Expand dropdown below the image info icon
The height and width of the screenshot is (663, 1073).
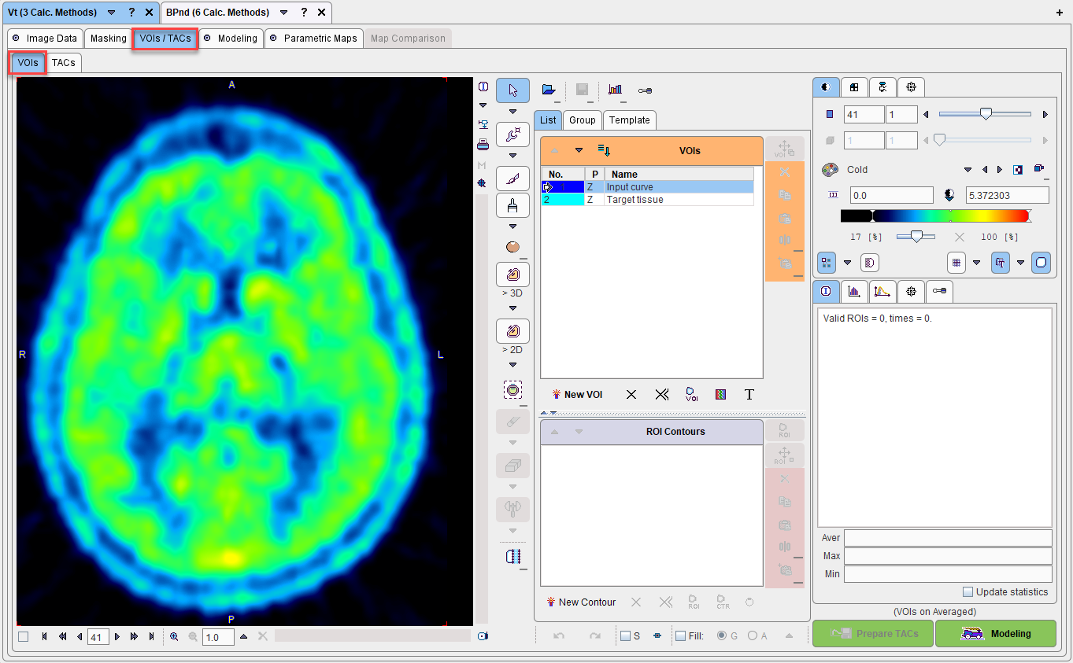tap(483, 105)
